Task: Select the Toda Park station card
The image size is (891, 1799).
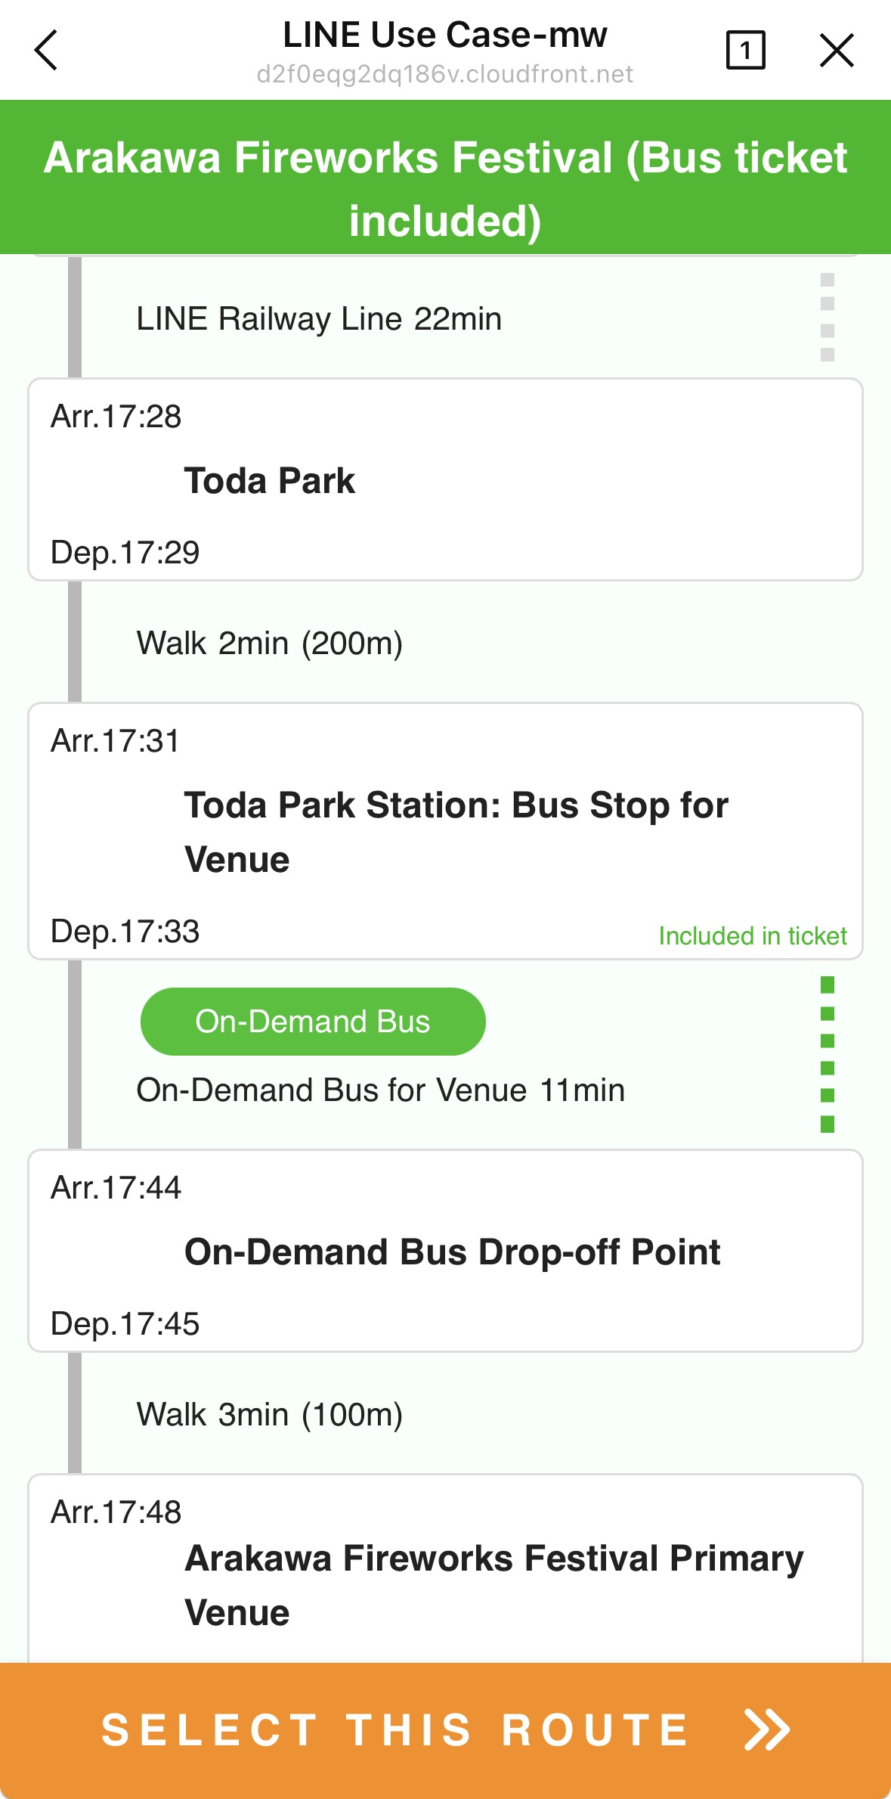Action: pyautogui.click(x=445, y=481)
